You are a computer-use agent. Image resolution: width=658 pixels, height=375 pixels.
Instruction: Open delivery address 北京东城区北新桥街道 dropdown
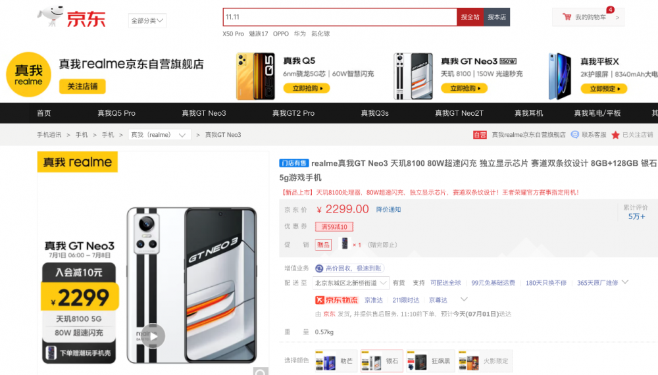[351, 283]
